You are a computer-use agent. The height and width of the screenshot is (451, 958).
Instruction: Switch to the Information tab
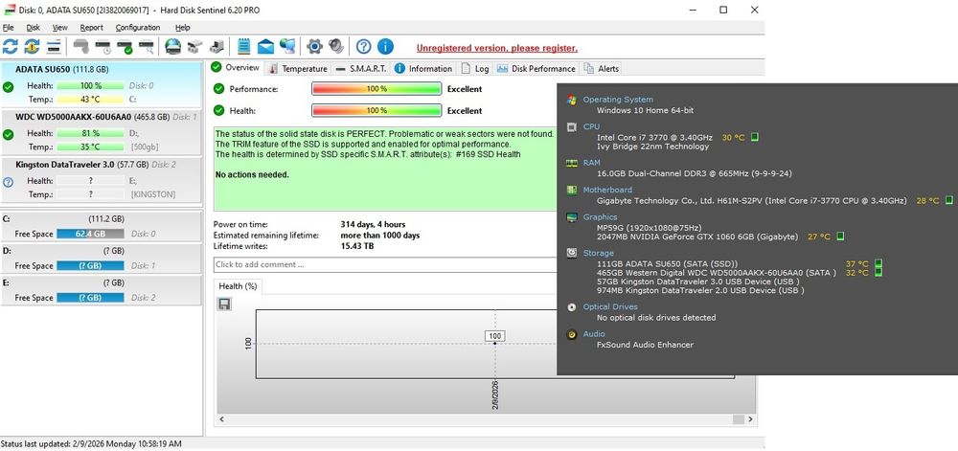click(x=423, y=68)
